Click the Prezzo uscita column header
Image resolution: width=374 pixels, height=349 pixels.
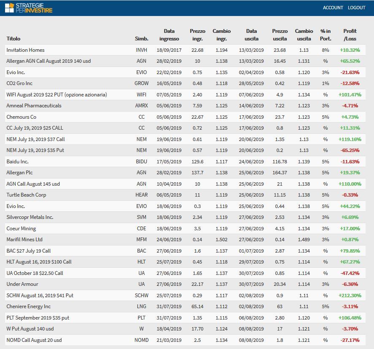(x=280, y=35)
